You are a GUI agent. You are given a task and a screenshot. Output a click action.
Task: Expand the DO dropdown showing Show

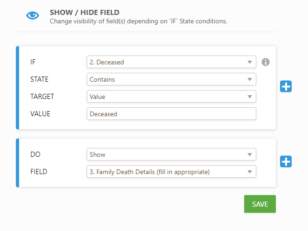pyautogui.click(x=171, y=154)
